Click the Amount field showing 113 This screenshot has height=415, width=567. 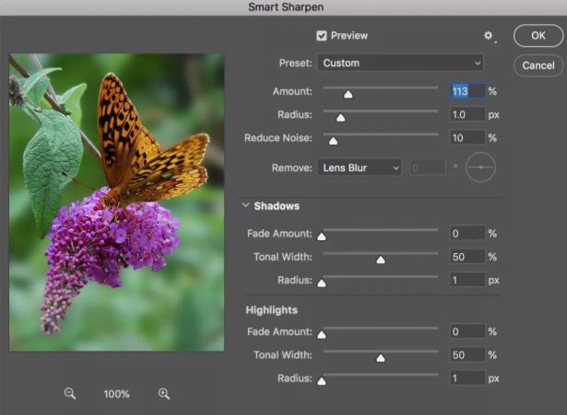[x=467, y=91]
